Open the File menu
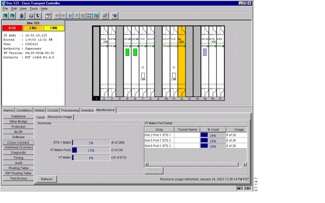 click(5, 8)
